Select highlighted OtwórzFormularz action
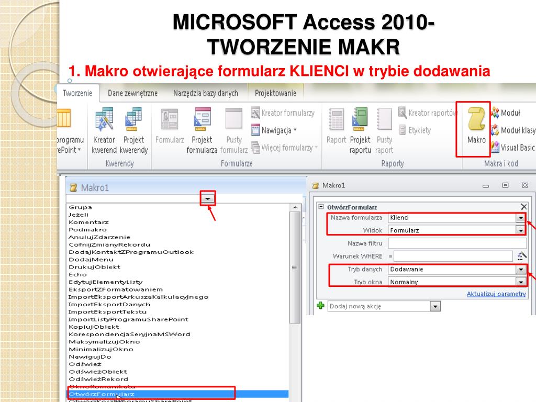This screenshot has width=536, height=402. [178, 394]
